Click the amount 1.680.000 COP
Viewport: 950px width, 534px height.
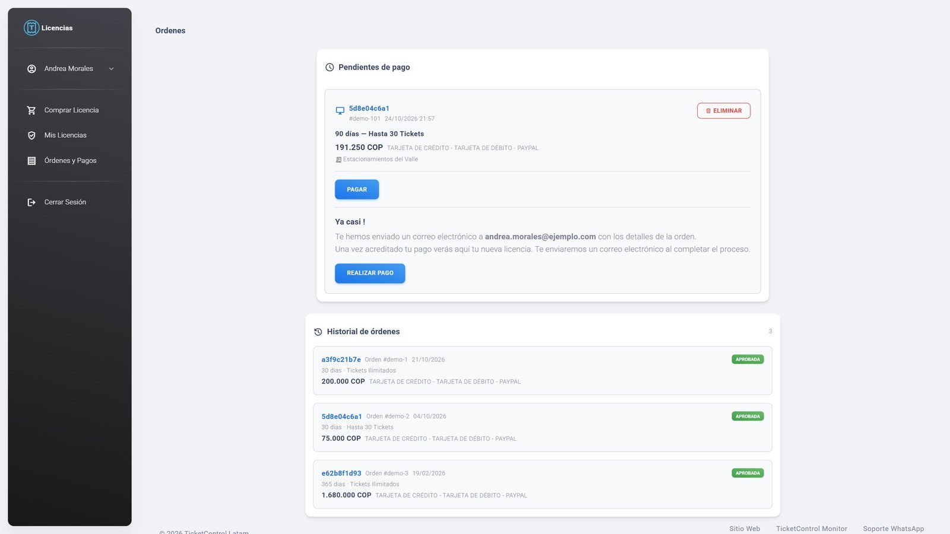click(346, 495)
